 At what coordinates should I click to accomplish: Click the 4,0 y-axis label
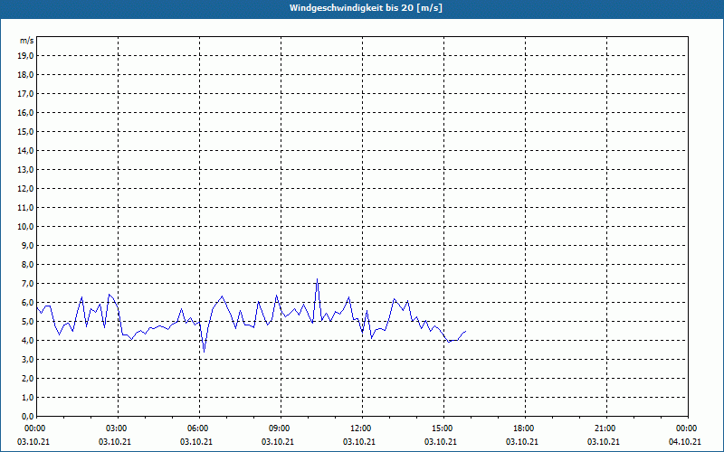(27, 341)
